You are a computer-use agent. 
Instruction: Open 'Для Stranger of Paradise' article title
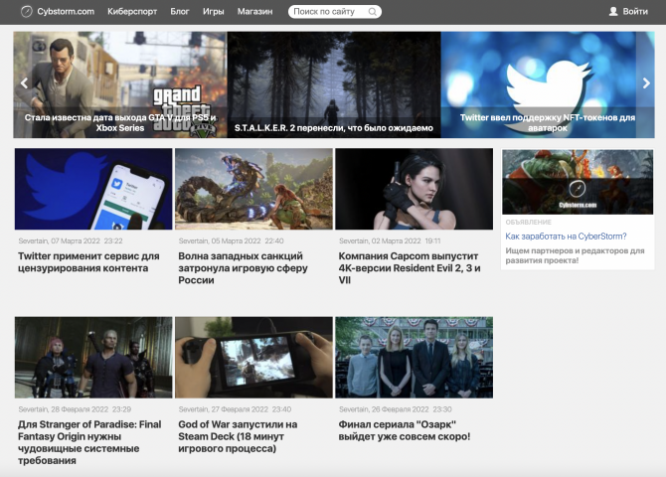[x=89, y=442]
